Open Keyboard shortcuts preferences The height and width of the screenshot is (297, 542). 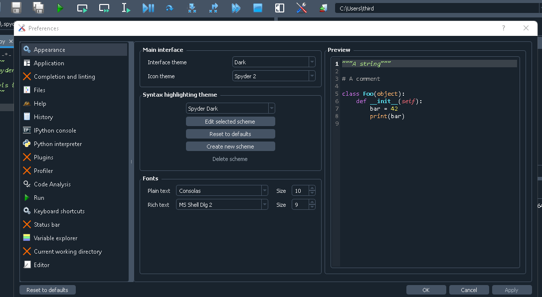[x=74, y=211]
